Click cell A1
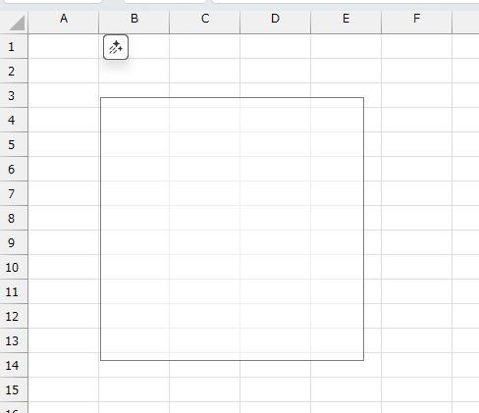 pos(64,46)
